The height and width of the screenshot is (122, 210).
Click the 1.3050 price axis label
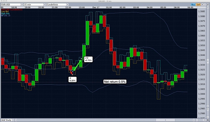click(x=202, y=45)
